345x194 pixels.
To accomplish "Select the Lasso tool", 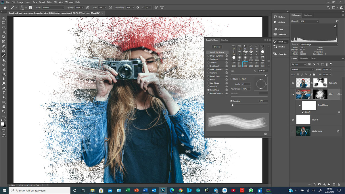I will point(4,27).
